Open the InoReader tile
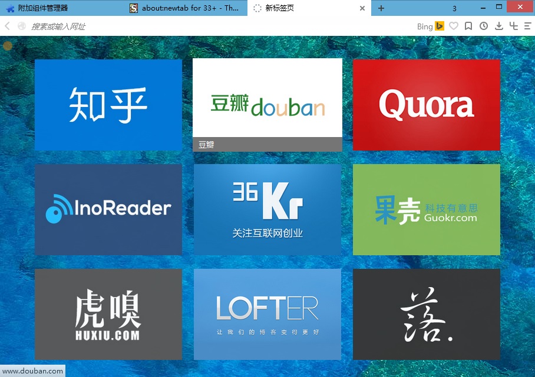 pos(108,209)
